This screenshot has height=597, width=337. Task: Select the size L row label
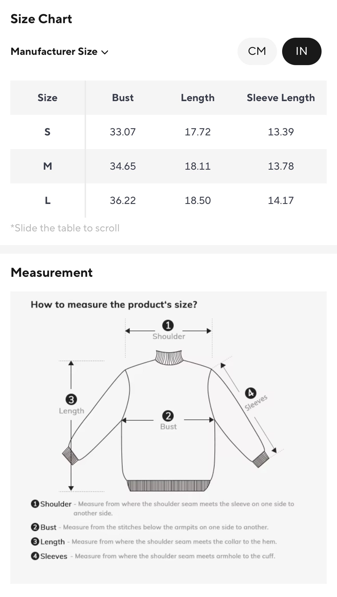(x=47, y=201)
